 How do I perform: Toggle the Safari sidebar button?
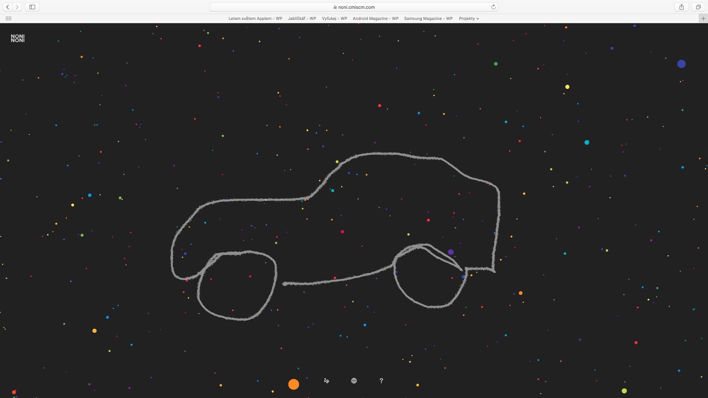point(32,7)
